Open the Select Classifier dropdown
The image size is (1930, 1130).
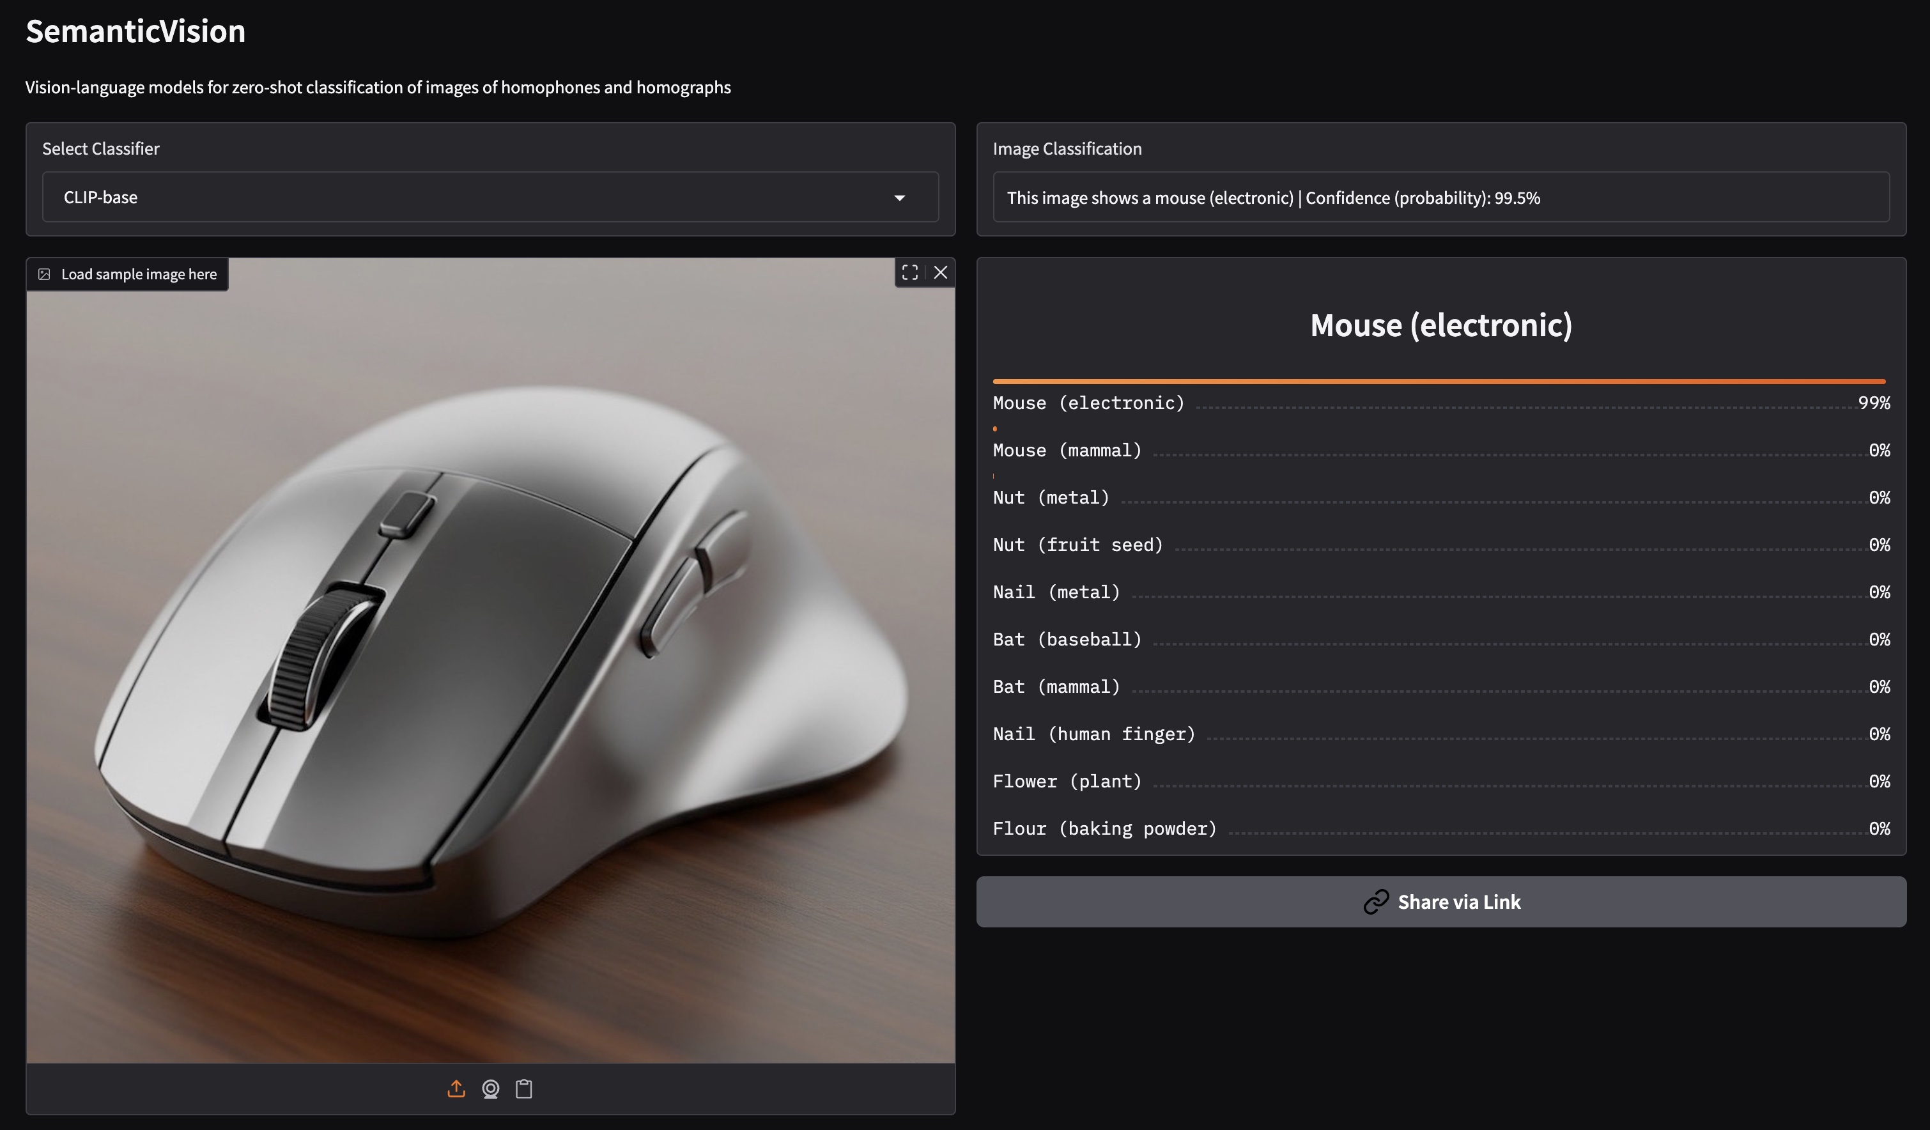[x=490, y=197]
